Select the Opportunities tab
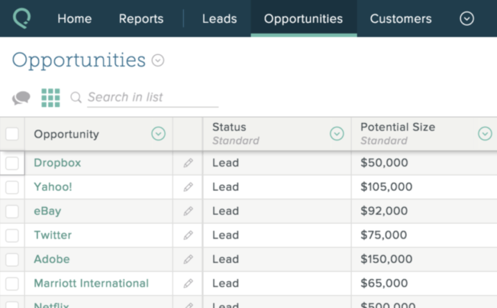Image resolution: width=497 pixels, height=308 pixels. 304,19
